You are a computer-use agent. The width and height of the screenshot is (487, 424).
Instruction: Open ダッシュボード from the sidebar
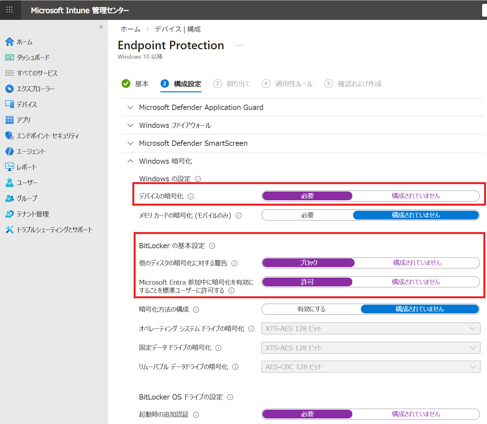(33, 57)
